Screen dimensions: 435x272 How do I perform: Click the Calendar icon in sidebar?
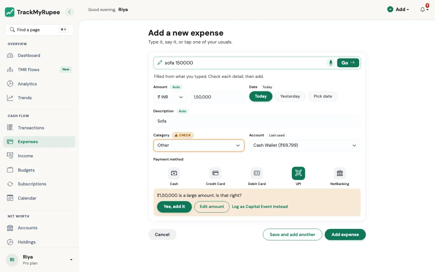click(x=10, y=198)
